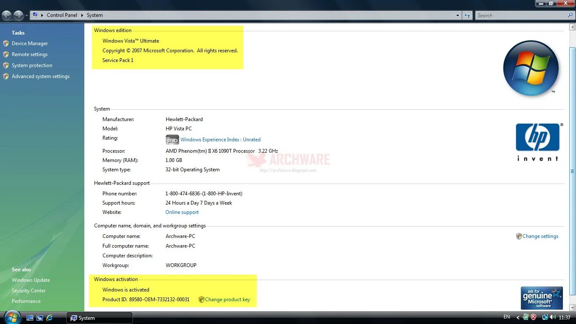Screen dimensions: 576x324
Task: Click the System breadcrumb in address bar
Action: pyautogui.click(x=95, y=15)
